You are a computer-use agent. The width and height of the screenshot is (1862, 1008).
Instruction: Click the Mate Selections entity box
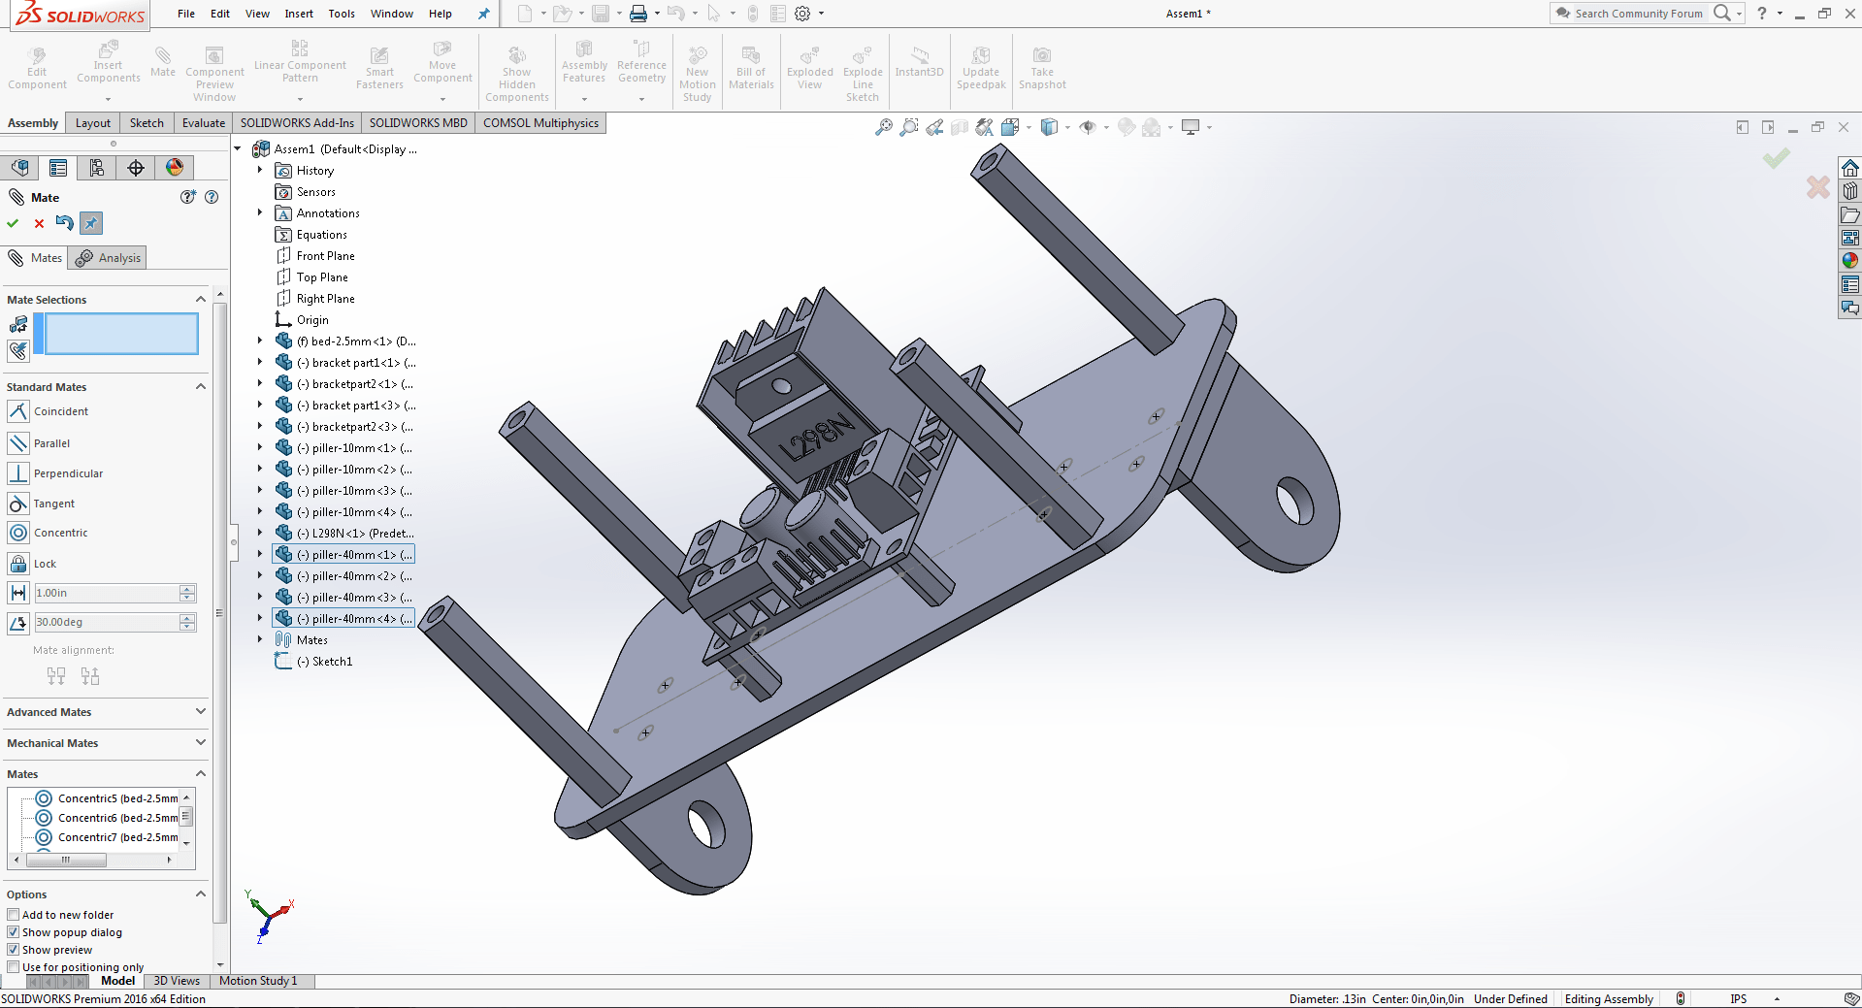(x=121, y=334)
